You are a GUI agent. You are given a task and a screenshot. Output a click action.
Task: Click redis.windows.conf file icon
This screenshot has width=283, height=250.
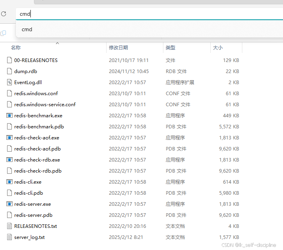click(9, 93)
